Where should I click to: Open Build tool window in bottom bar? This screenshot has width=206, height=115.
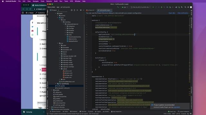point(91,111)
